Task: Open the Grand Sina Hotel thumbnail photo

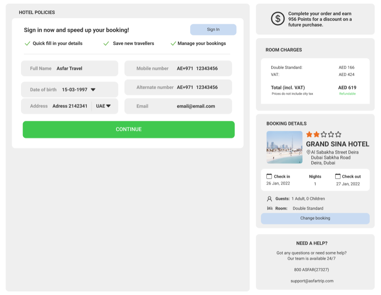Action: (284, 147)
